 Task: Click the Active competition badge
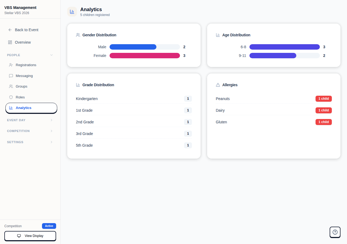click(49, 226)
